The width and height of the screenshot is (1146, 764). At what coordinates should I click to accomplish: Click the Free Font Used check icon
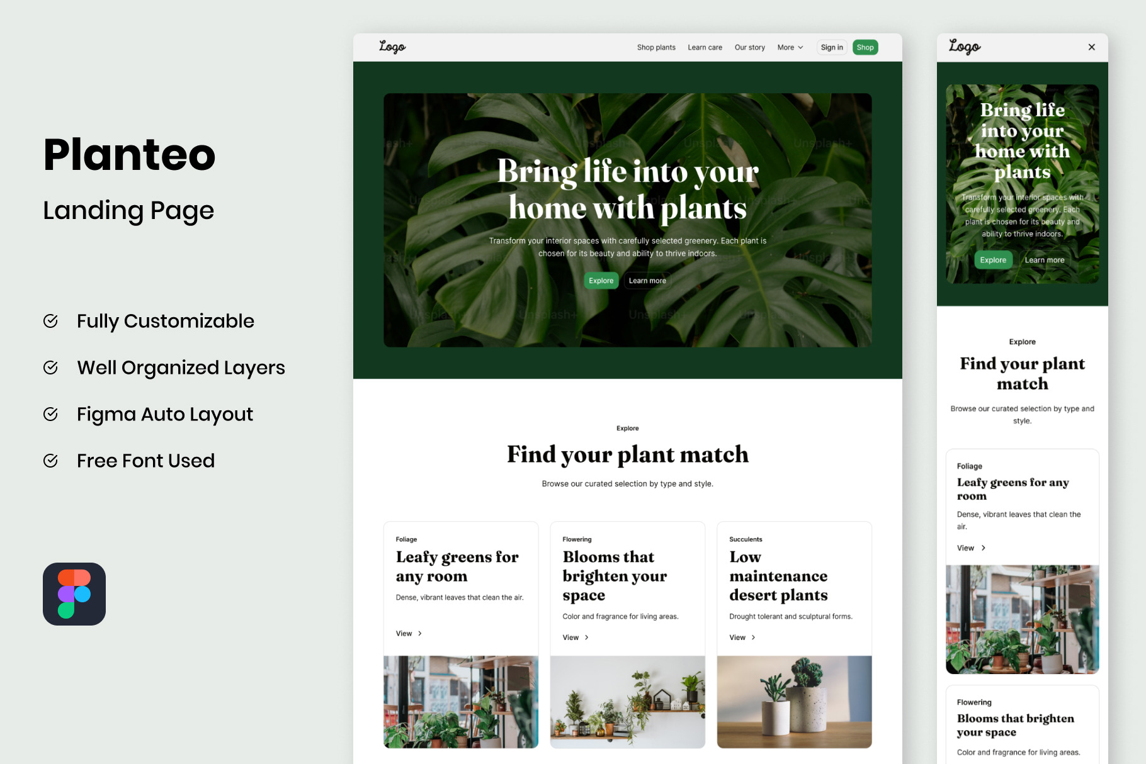click(51, 461)
